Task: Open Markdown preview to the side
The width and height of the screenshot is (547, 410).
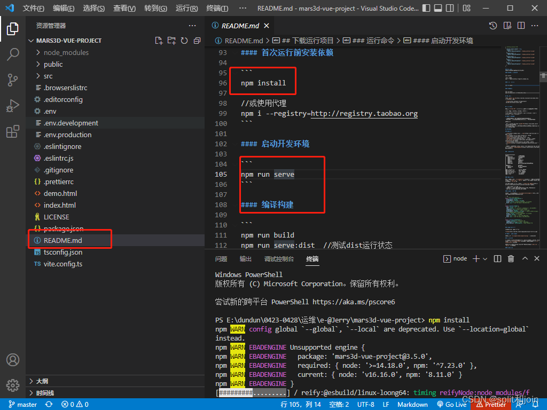Action: (507, 26)
